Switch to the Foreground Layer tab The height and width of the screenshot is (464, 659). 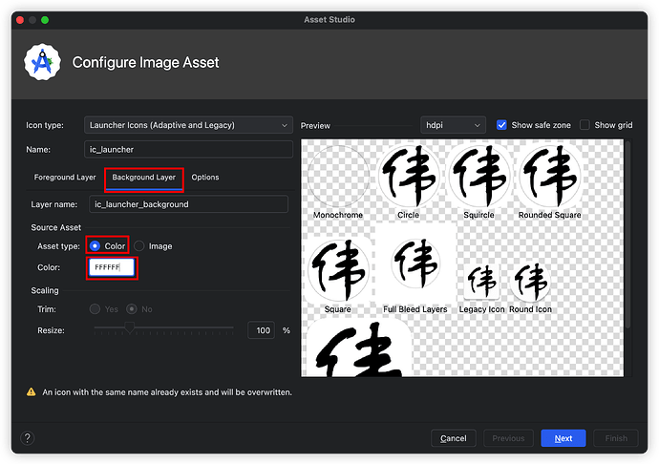tap(64, 178)
